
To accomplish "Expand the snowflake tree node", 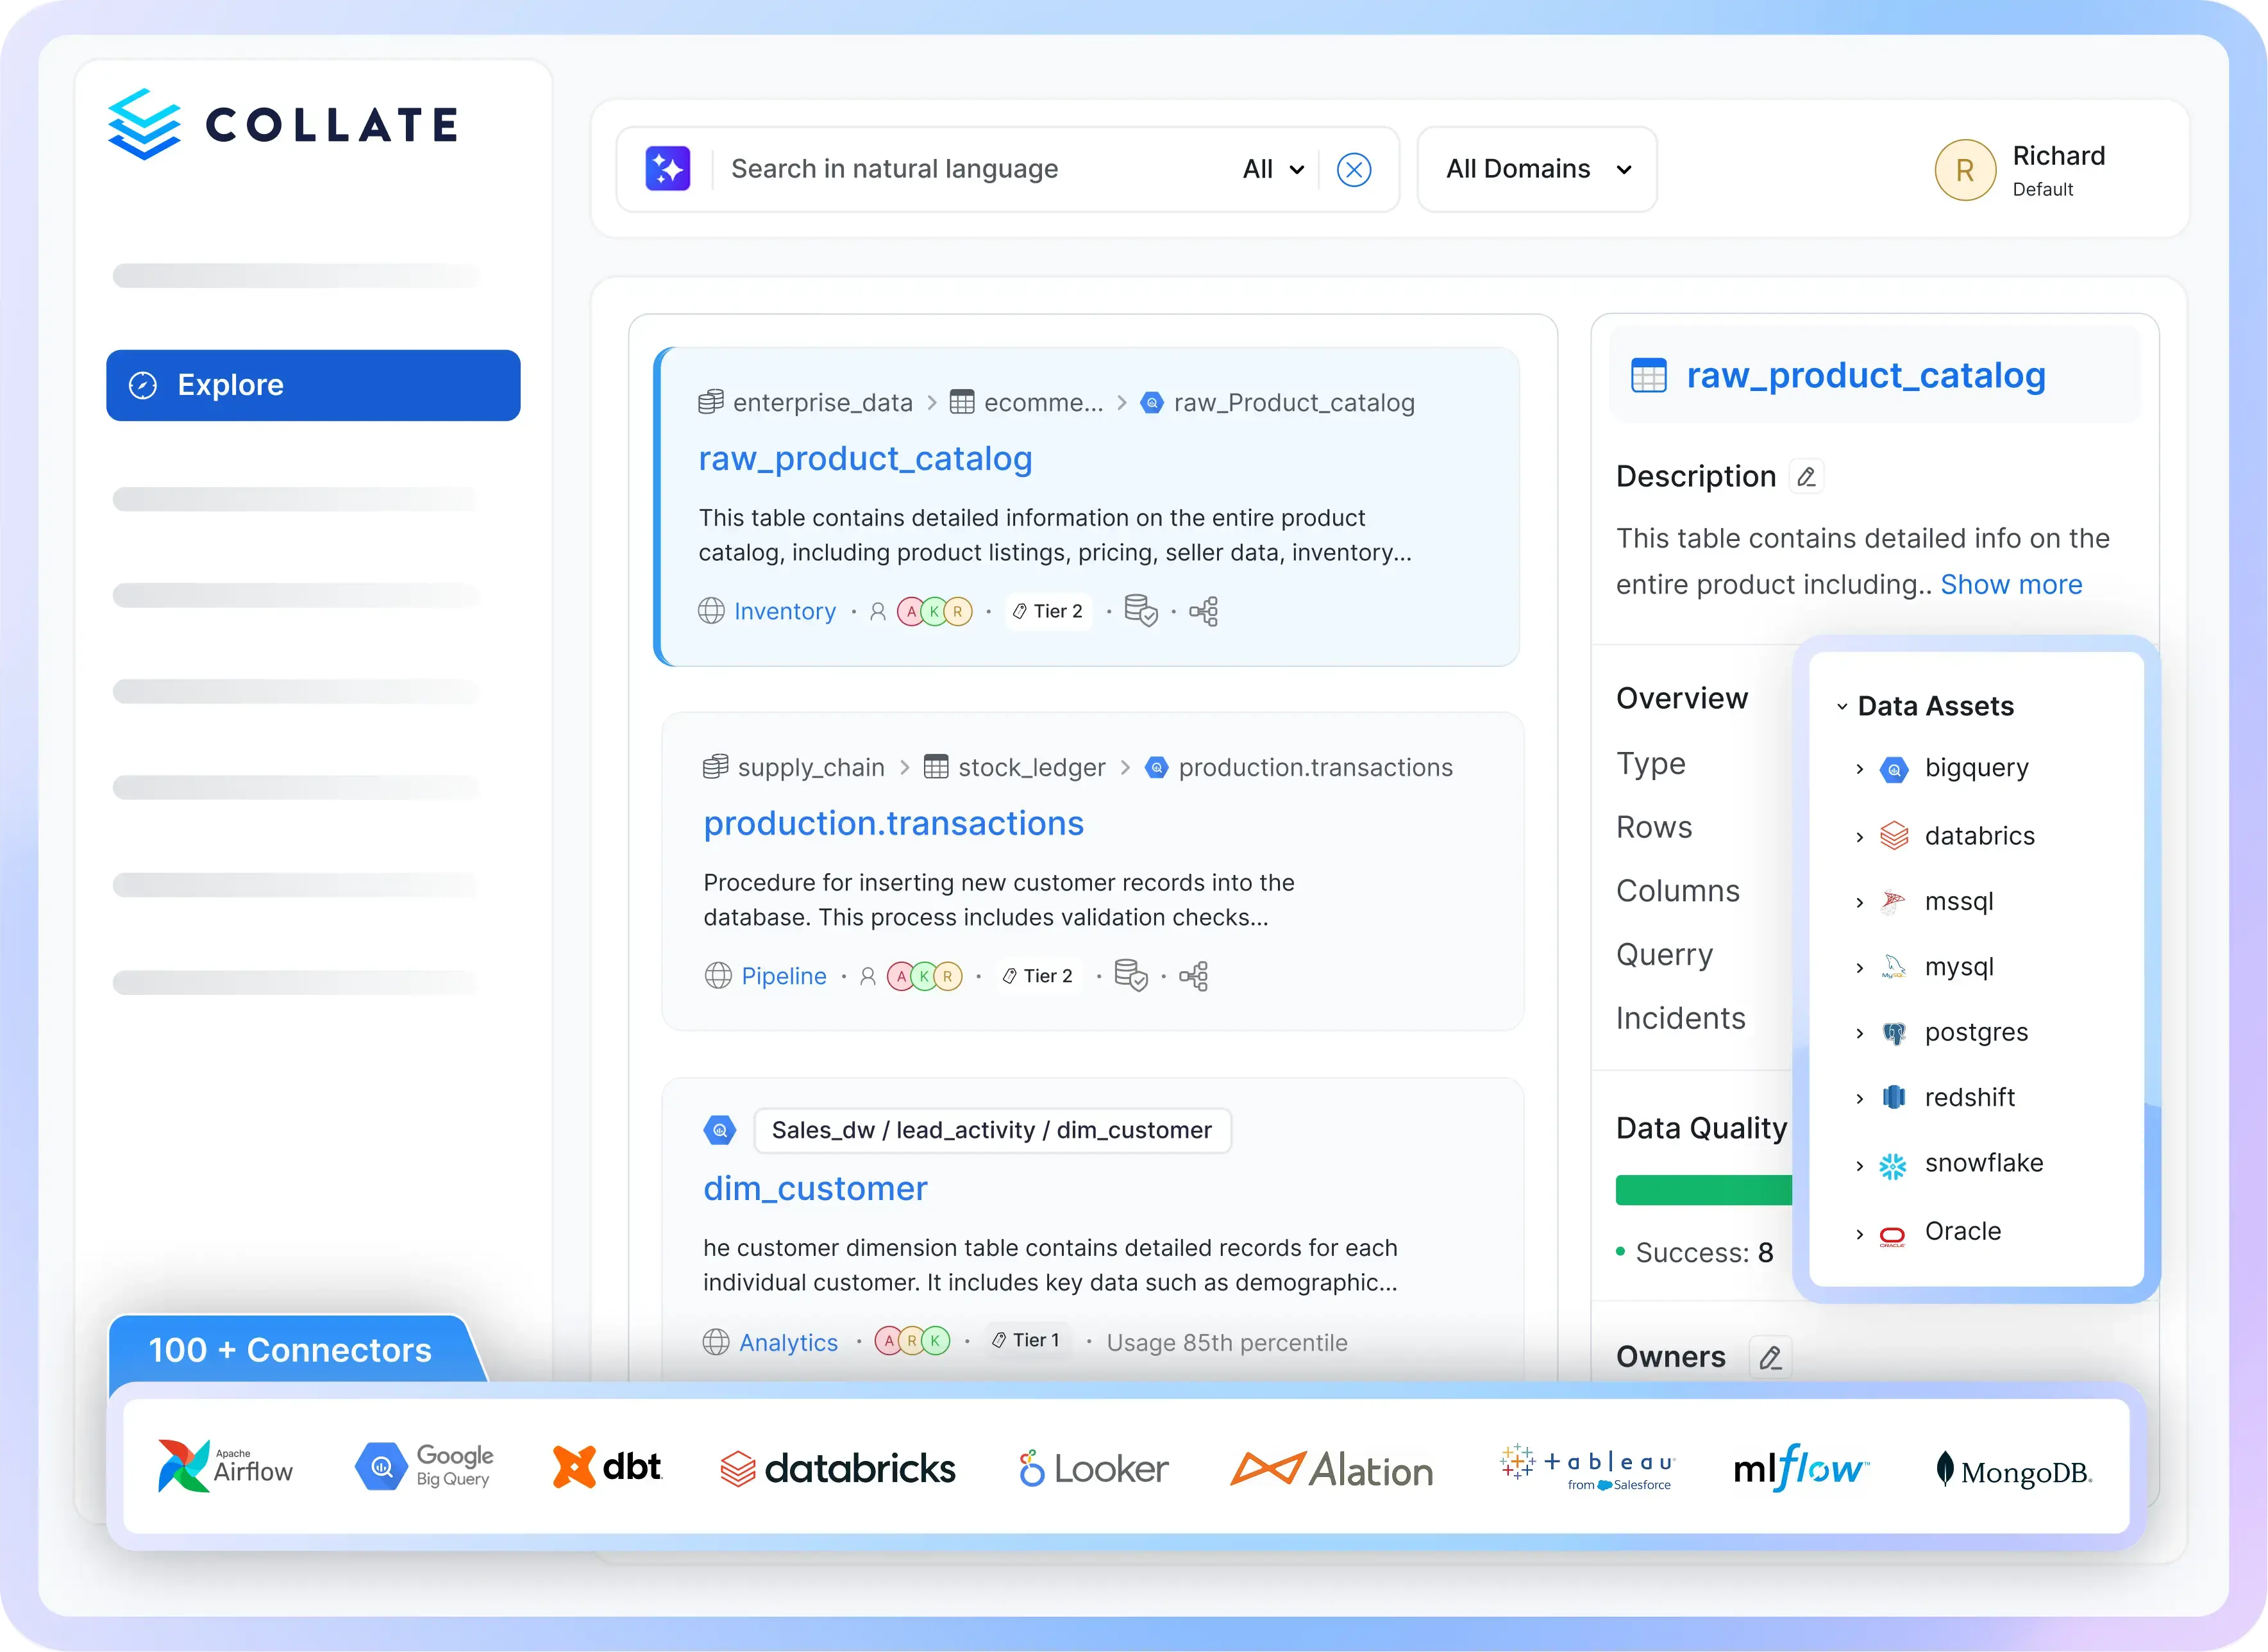I will click(x=1859, y=1166).
